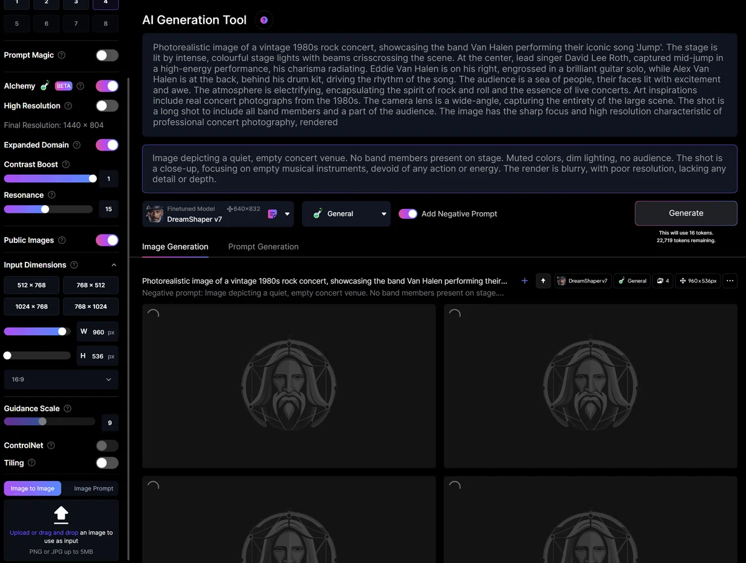Turn off the Alchemy toggle
Screen dimensions: 746x563
(107, 86)
